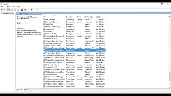Click the Restart Service toolbar icon
Image resolution: width=171 pixels, height=96 pixels.
coord(37,10)
